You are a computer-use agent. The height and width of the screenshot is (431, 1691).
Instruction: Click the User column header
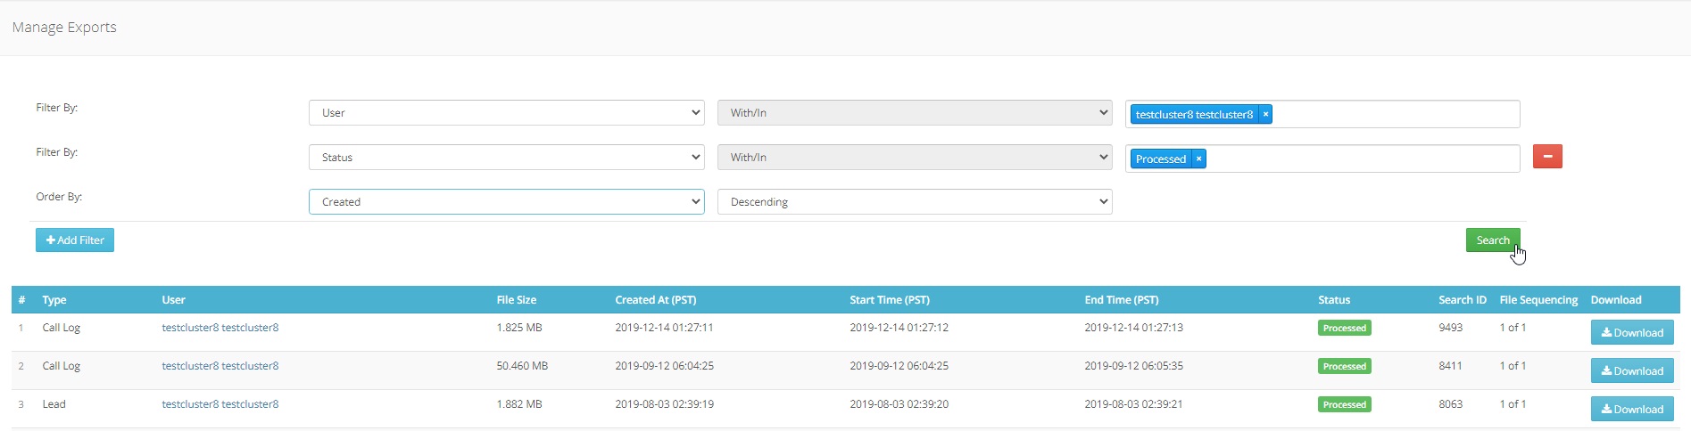coord(173,300)
